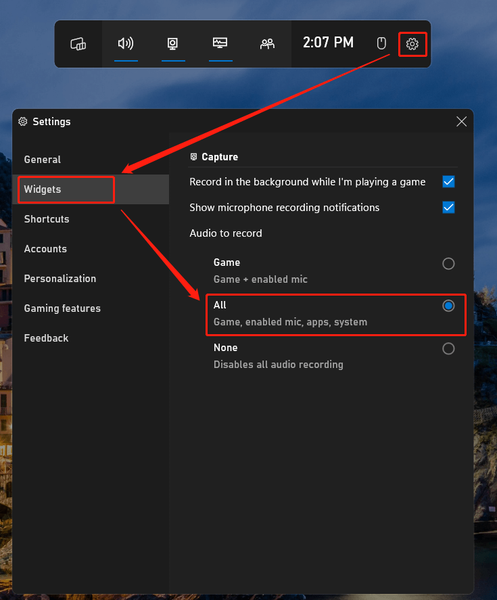Click the Capture section heading
Image resolution: width=497 pixels, height=600 pixels.
pyautogui.click(x=220, y=157)
